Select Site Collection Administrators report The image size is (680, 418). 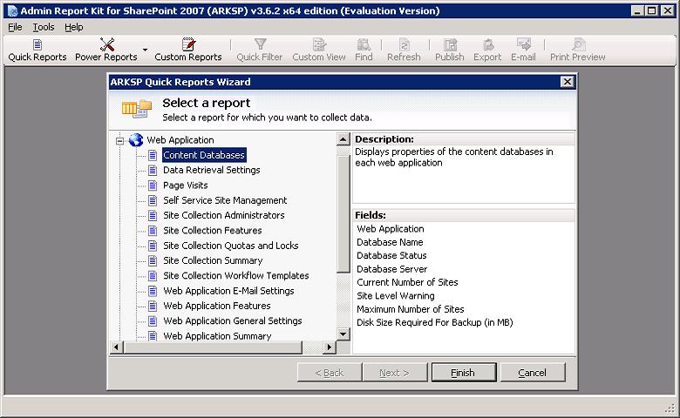224,215
